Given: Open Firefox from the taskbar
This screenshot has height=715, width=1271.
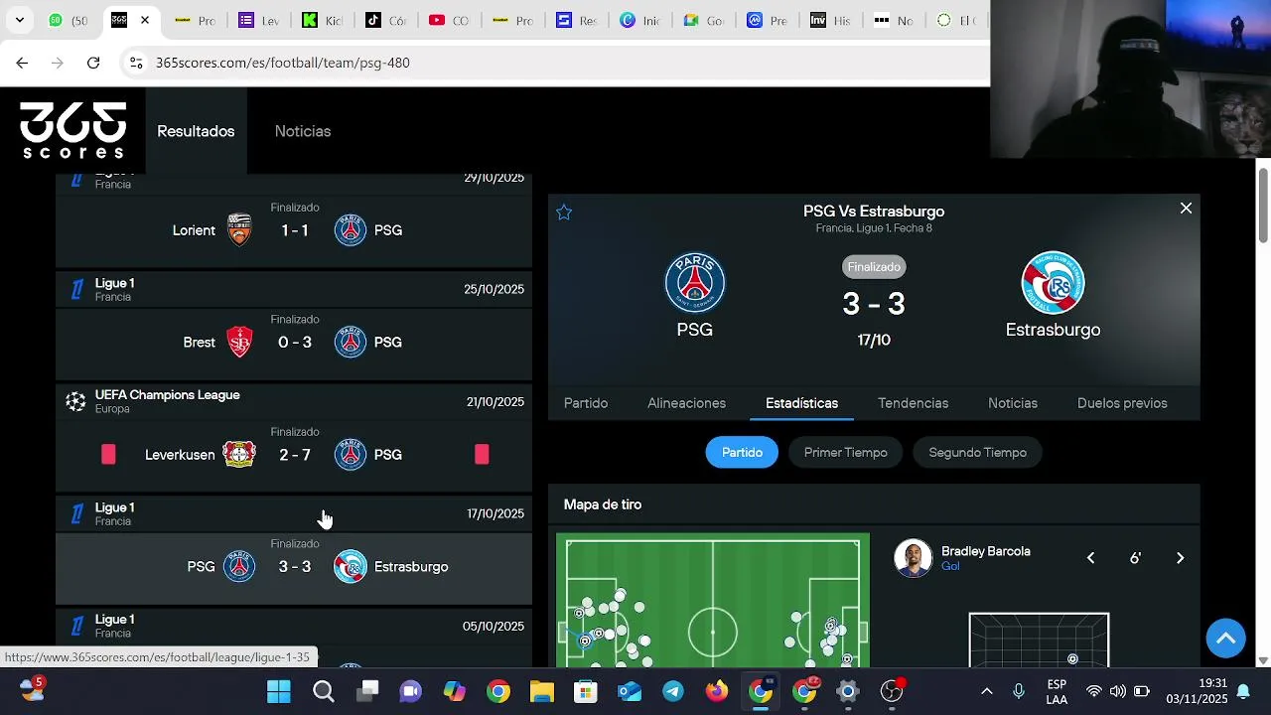Looking at the screenshot, I should [717, 691].
